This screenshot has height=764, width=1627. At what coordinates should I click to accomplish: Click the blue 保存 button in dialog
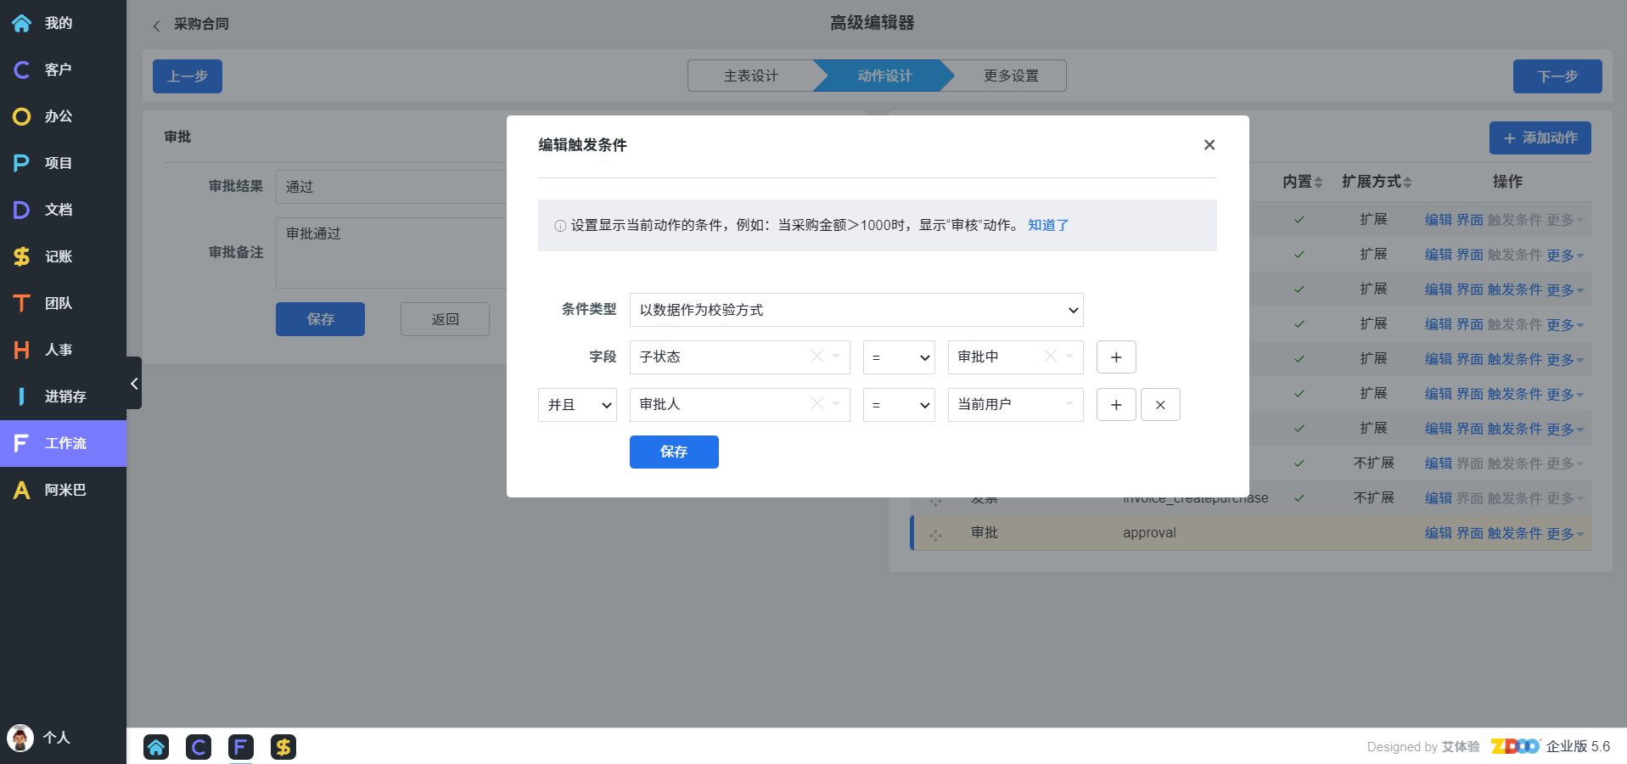[x=674, y=452]
